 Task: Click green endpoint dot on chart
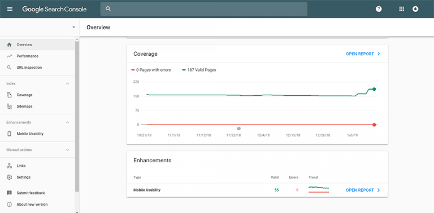pos(374,89)
